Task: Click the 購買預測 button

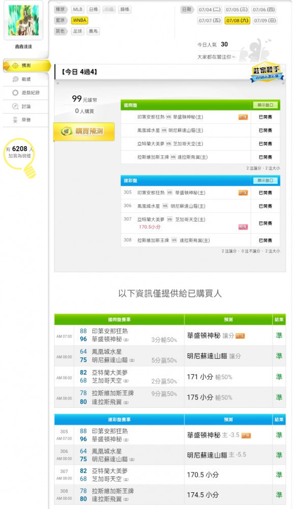Action: (84, 131)
